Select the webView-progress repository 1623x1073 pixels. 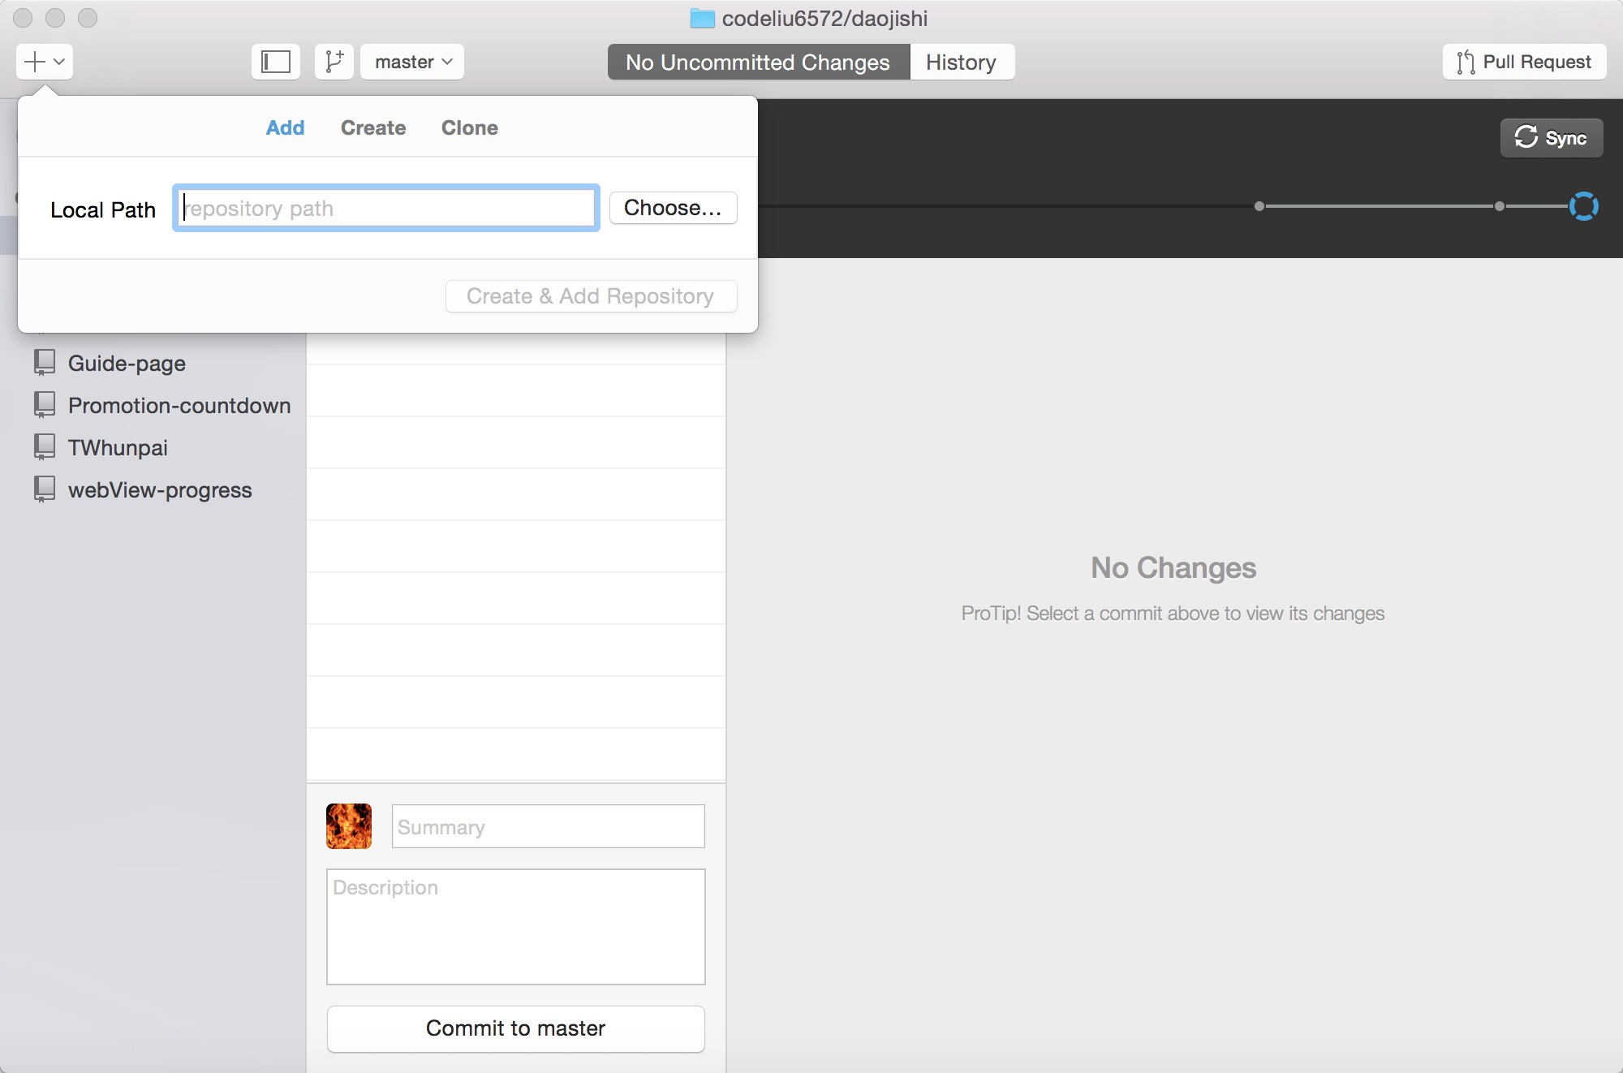[x=161, y=489]
